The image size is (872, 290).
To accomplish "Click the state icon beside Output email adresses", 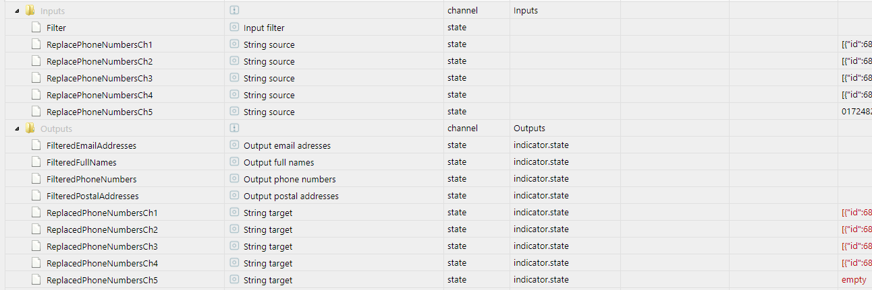I will pos(234,145).
